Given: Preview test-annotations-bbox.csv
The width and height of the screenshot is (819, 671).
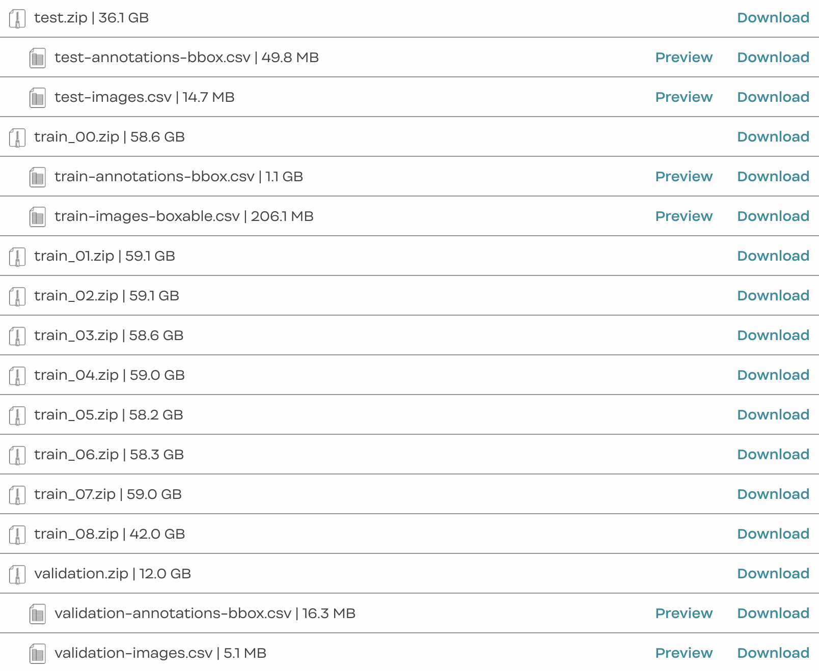Looking at the screenshot, I should tap(684, 58).
